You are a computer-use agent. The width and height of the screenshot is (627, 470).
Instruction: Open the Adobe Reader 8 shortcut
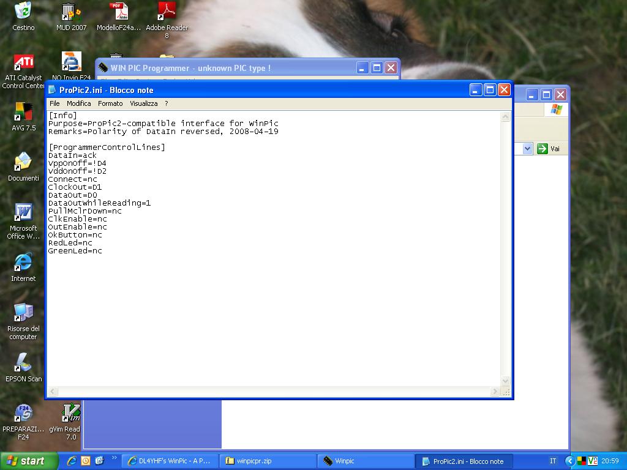pyautogui.click(x=167, y=12)
